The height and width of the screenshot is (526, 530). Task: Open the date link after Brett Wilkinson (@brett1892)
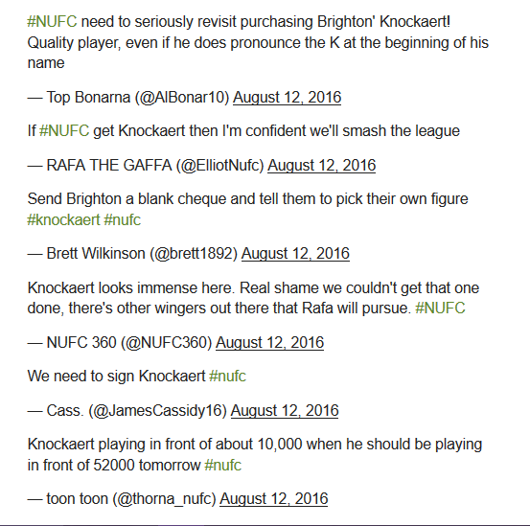pyautogui.click(x=295, y=254)
